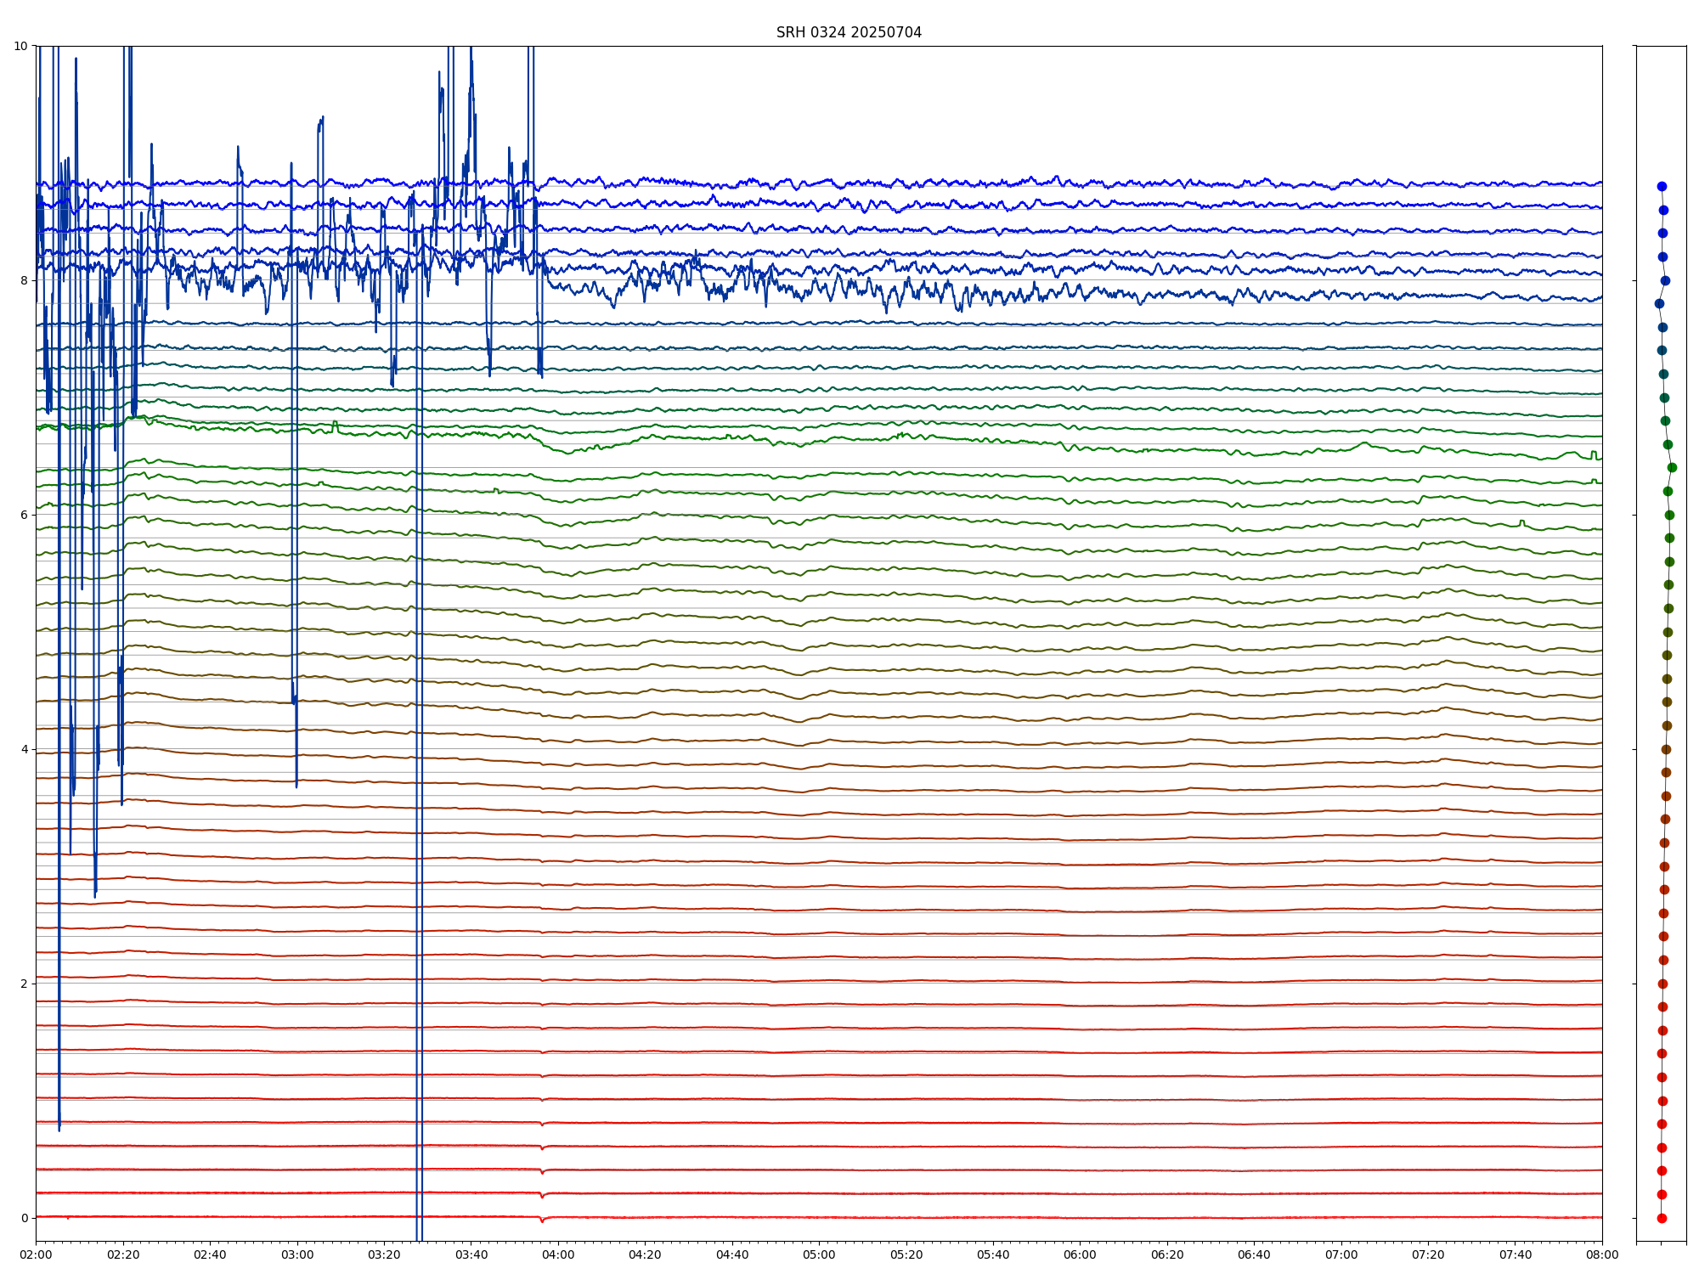Click the leftmost-offset blue dot in side panel

pyautogui.click(x=1659, y=303)
